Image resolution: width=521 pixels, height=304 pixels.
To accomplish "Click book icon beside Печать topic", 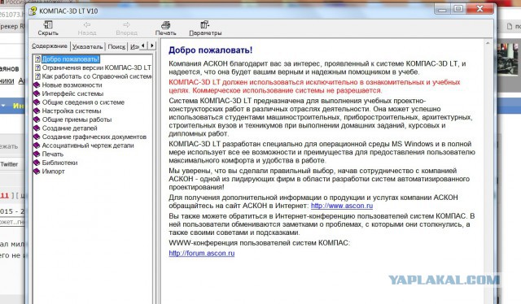I will pos(37,154).
